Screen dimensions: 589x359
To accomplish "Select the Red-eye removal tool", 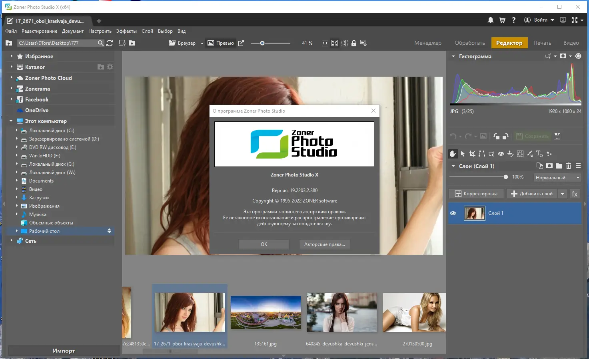I will 501,154.
